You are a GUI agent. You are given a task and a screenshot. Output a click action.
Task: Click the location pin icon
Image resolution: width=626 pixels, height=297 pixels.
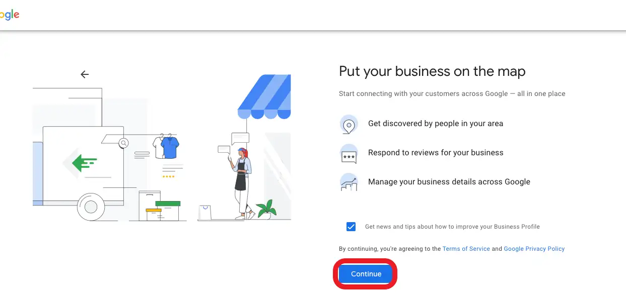coord(349,124)
